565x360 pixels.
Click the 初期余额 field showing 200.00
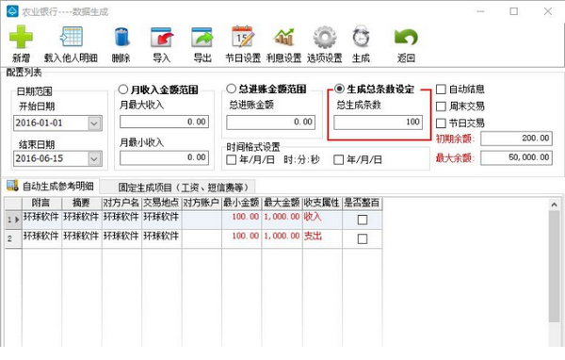(516, 139)
